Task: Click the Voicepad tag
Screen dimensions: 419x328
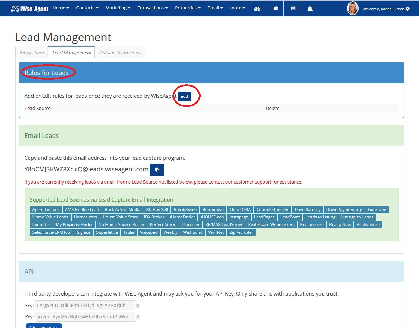Action: pos(149,232)
